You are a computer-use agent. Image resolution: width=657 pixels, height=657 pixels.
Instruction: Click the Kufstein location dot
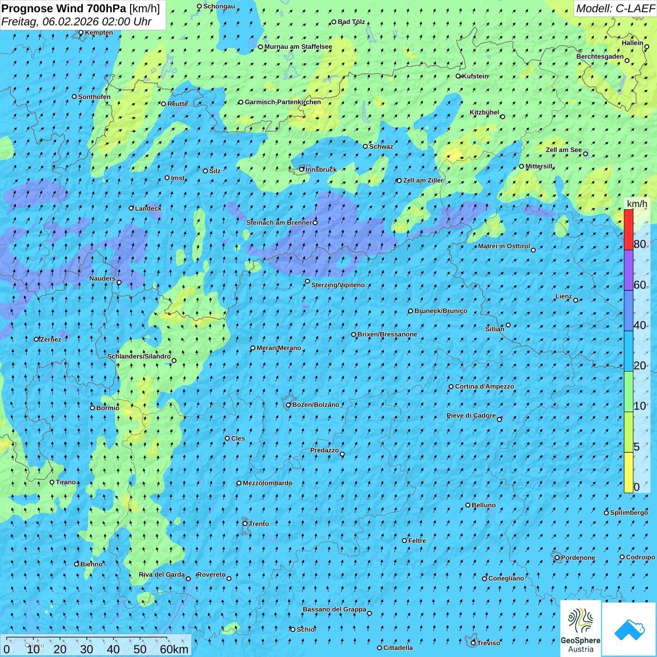tap(458, 76)
